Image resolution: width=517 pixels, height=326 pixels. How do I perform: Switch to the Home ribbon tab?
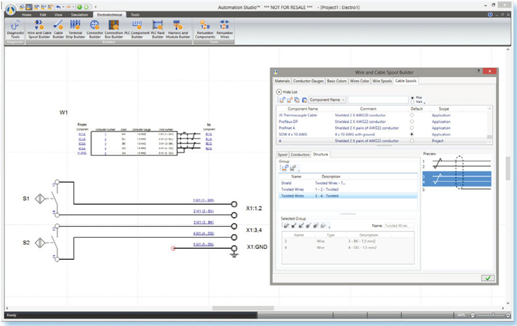[x=27, y=15]
